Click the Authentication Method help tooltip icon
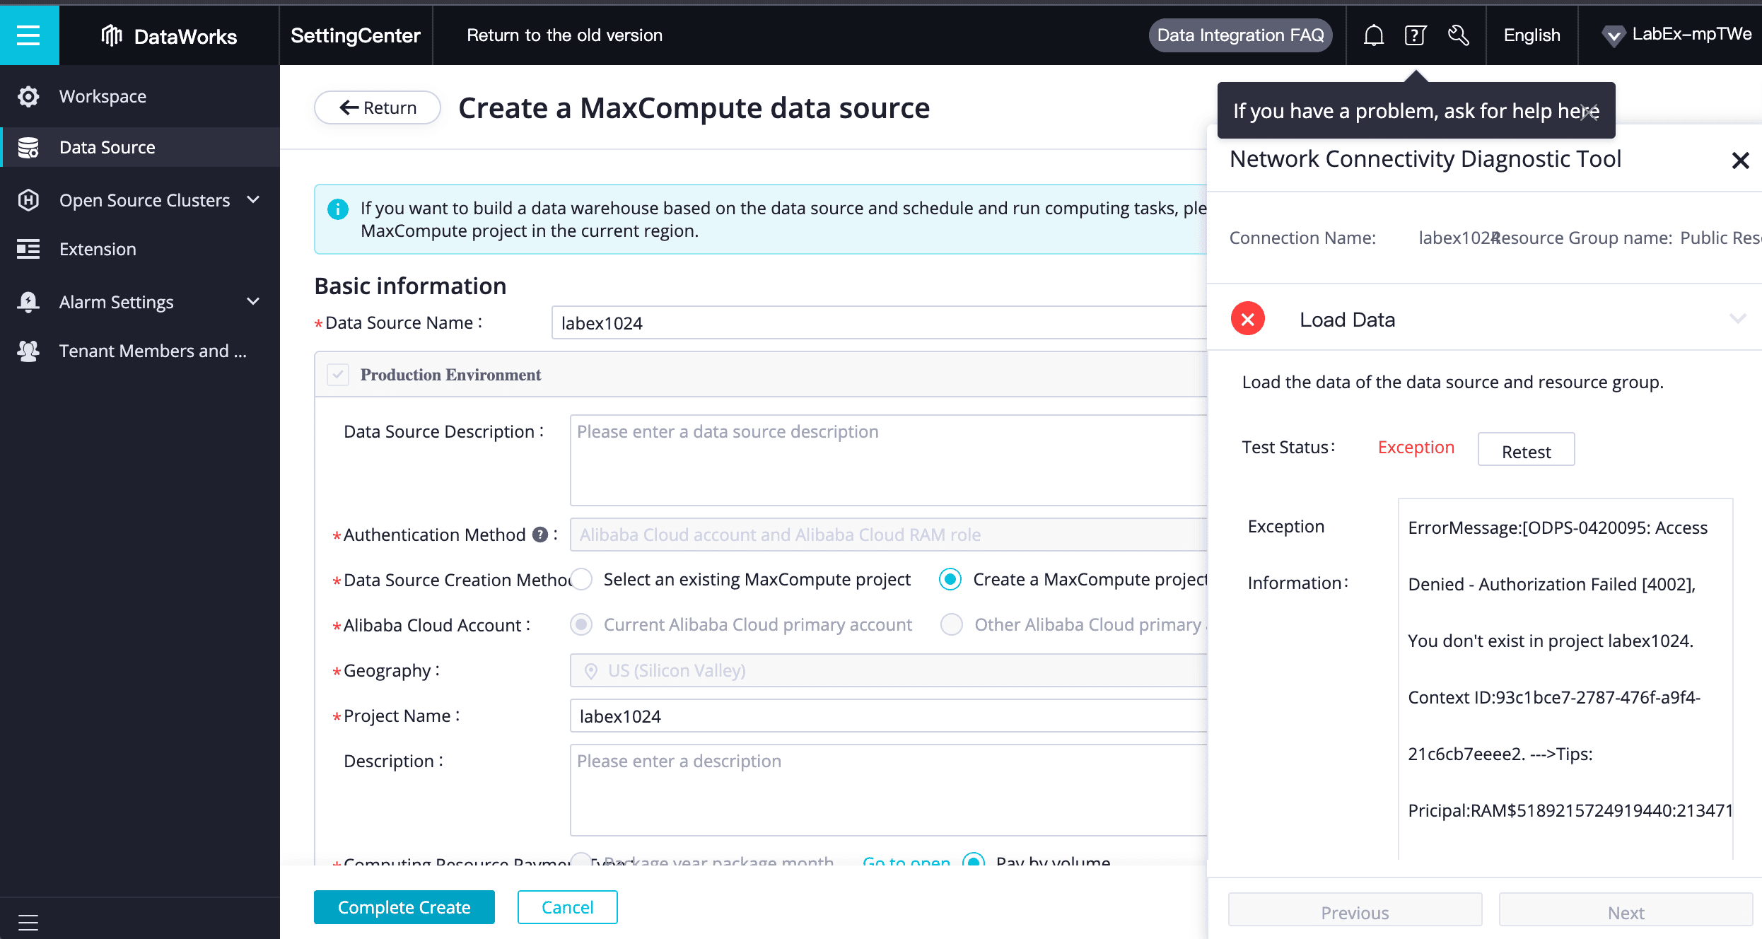Viewport: 1762px width, 939px height. point(540,535)
